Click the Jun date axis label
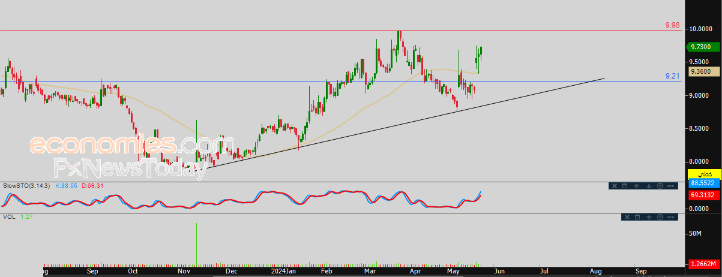 [498, 271]
